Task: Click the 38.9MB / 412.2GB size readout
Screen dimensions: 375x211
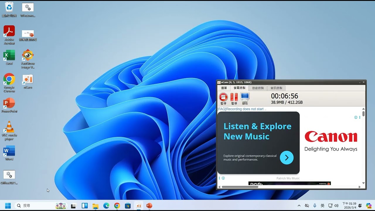Action: [x=287, y=103]
